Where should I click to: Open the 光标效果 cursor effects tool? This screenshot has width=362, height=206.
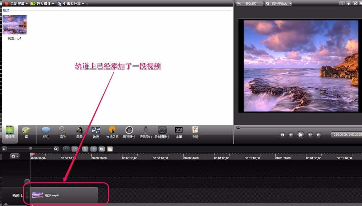tap(113, 132)
